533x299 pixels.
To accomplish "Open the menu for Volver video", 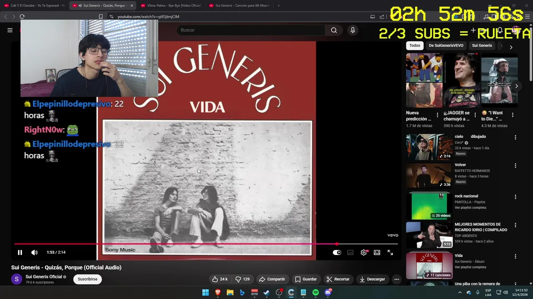I will coord(516,165).
